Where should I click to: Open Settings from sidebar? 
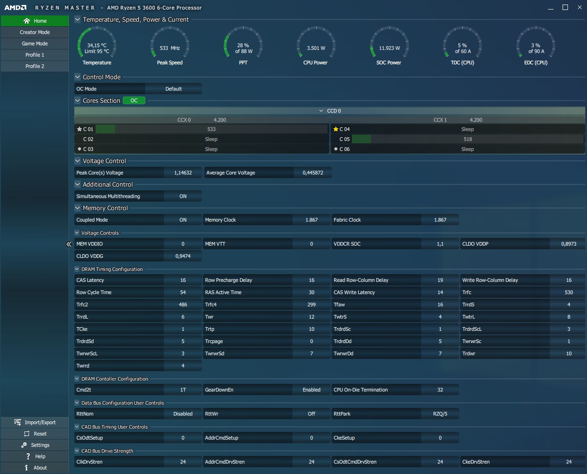[35, 445]
